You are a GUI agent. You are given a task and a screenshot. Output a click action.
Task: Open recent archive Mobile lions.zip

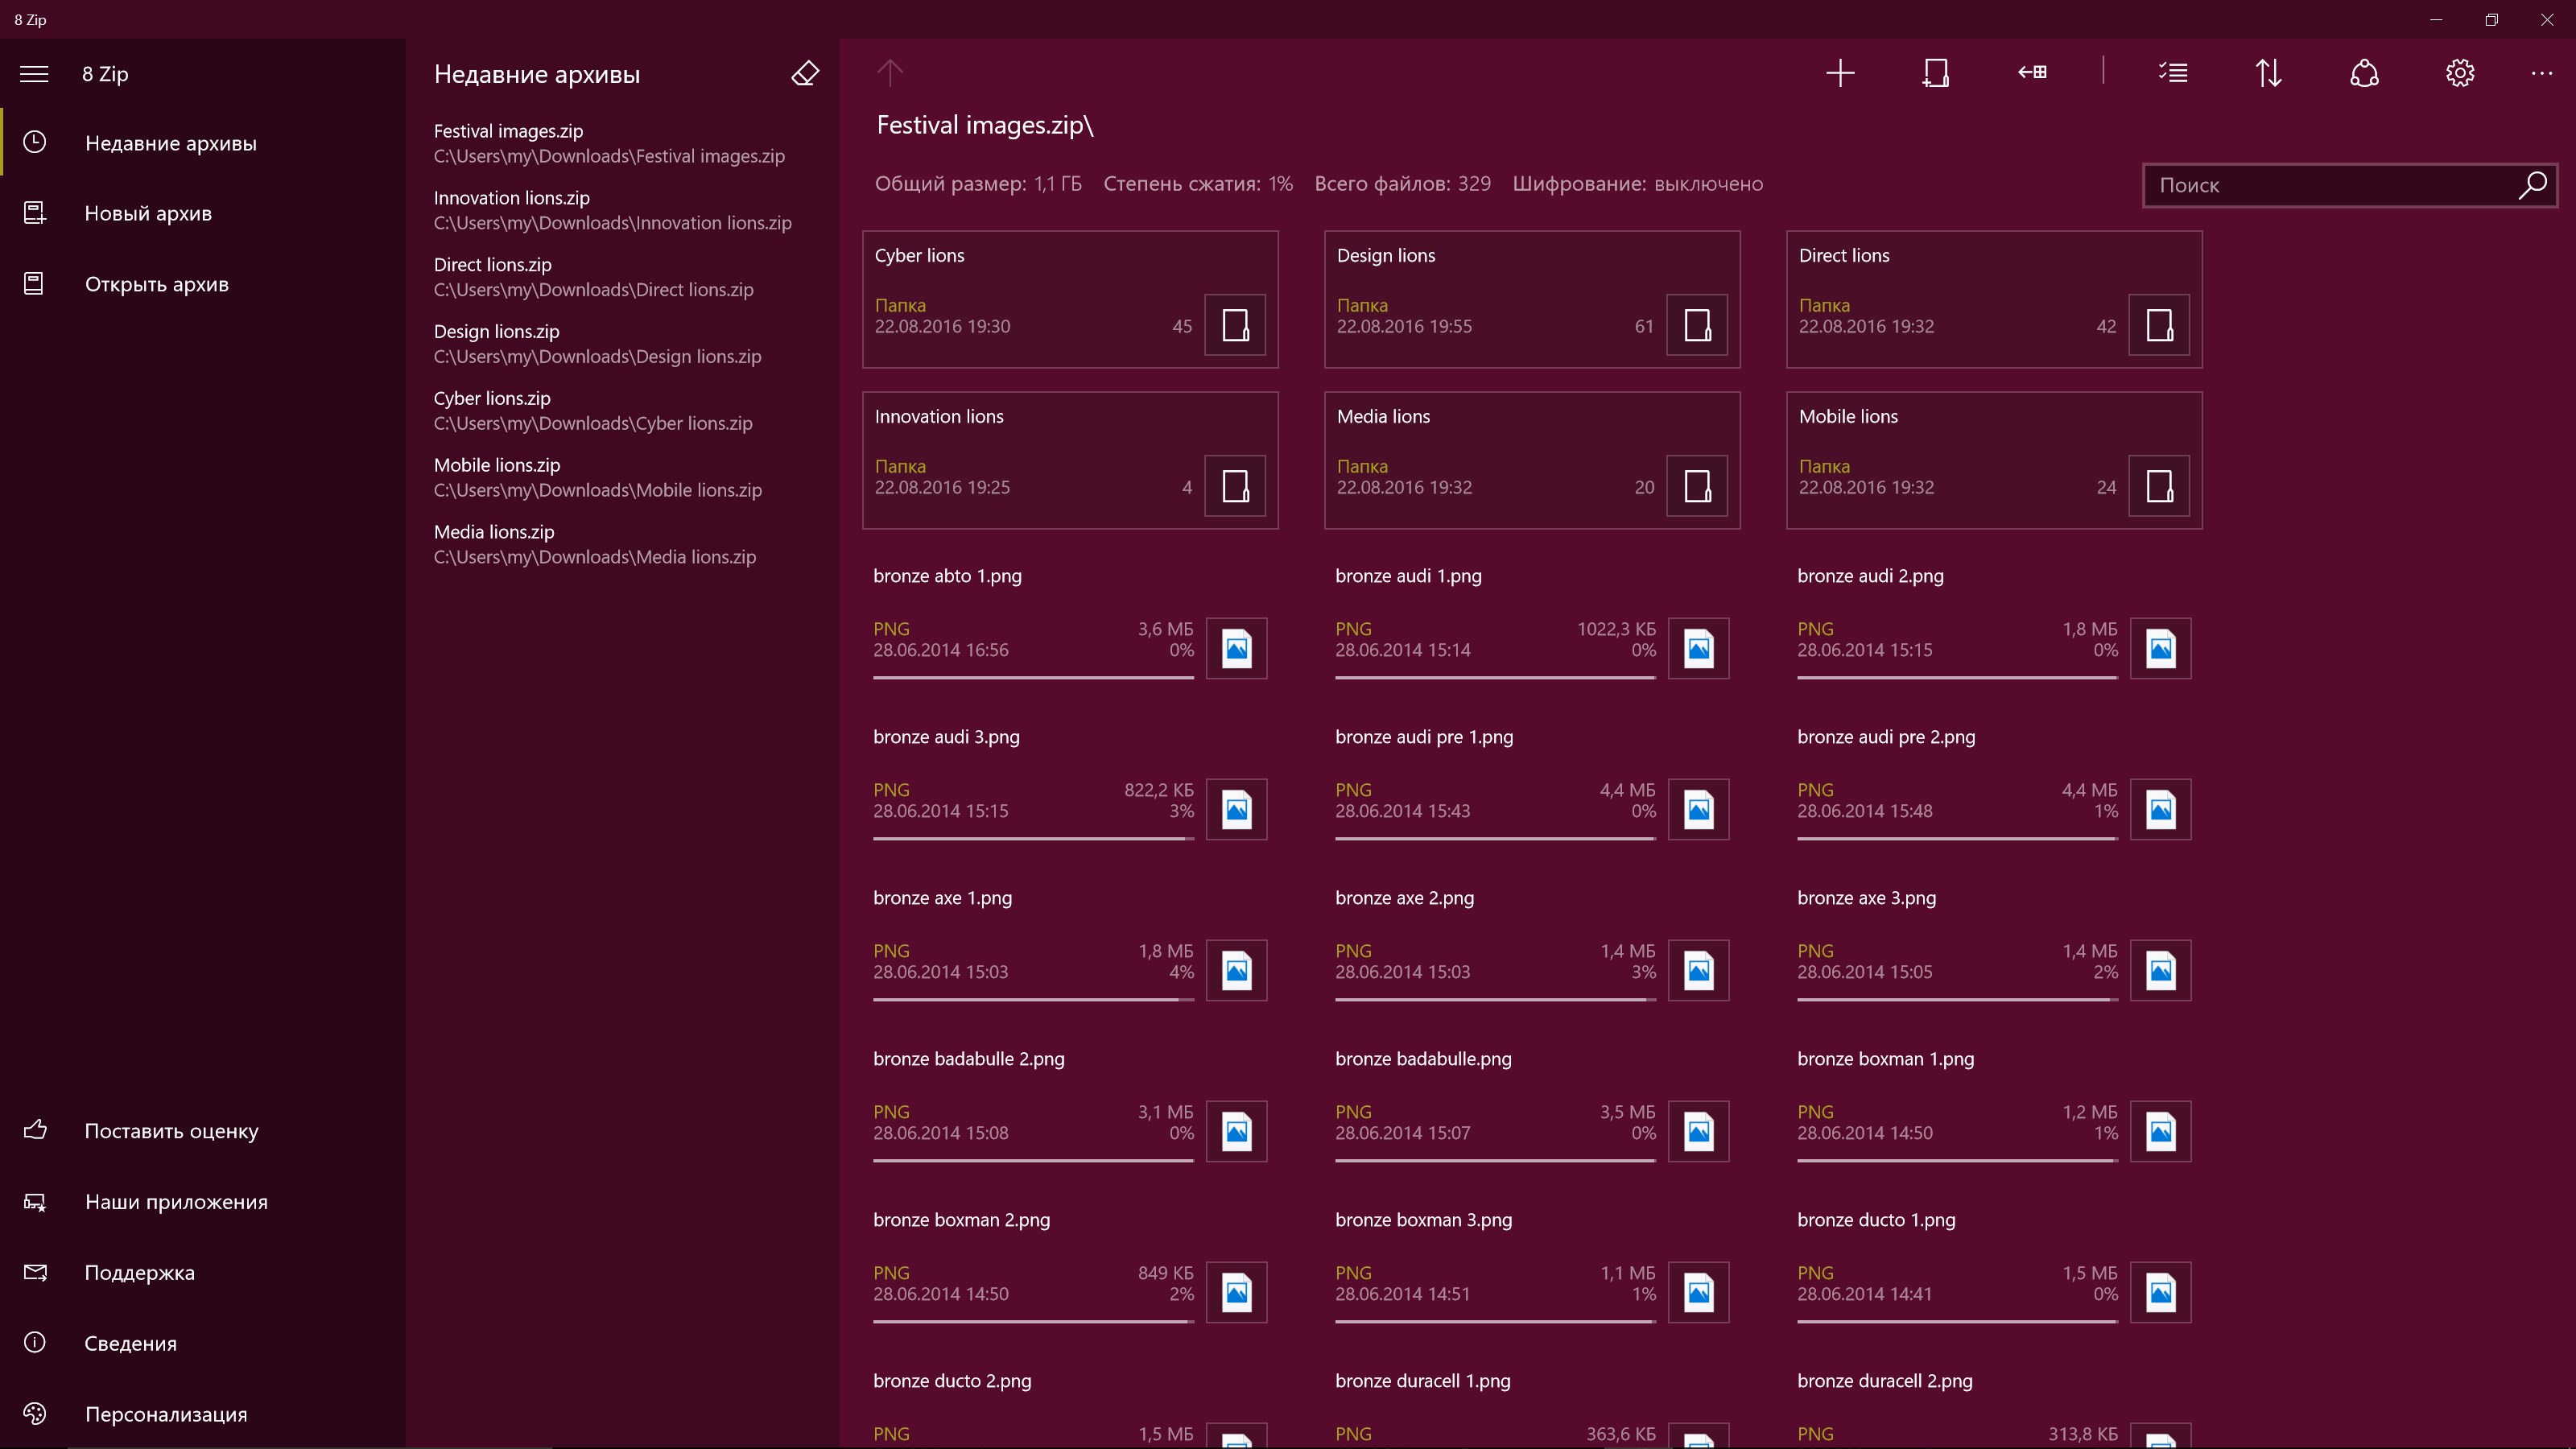(622, 478)
